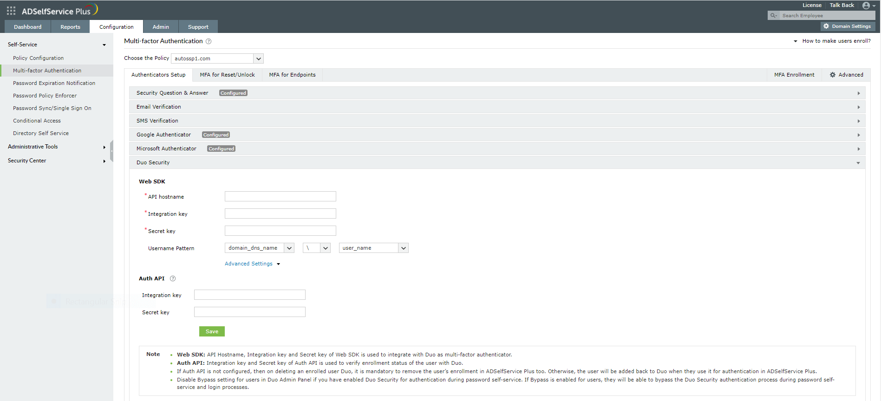Screen dimensions: 881x401
Task: Switch to the Admin tab
Action: click(x=161, y=27)
